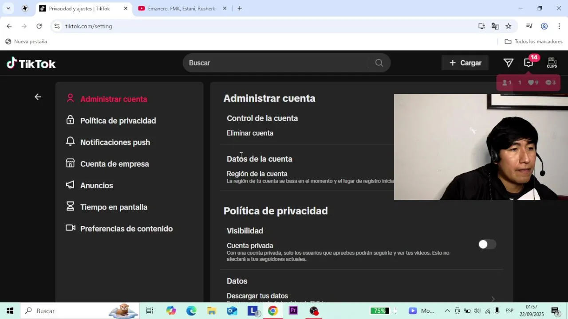Select Tiempo en pantalla in the sidebar
This screenshot has height=319, width=568.
(114, 207)
